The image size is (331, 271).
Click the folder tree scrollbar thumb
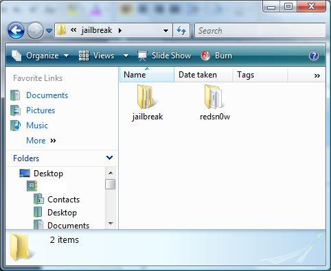[x=111, y=185]
